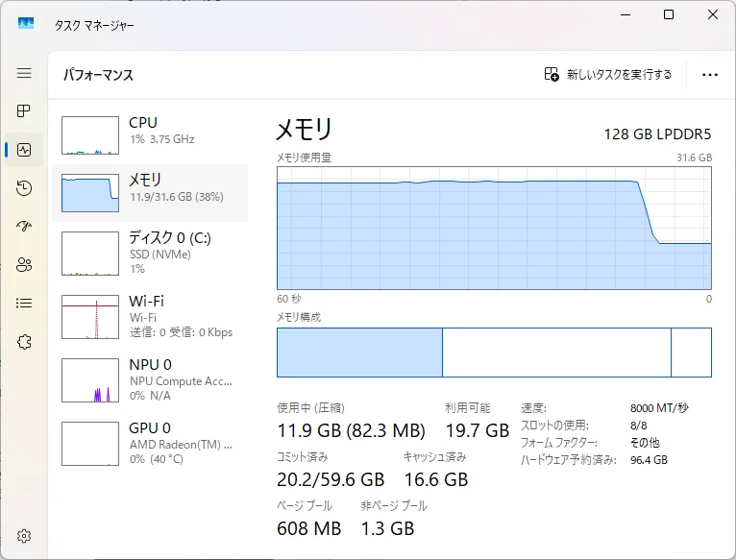Click the 128 GB LPDDR5 label
This screenshot has width=736, height=560.
point(657,134)
